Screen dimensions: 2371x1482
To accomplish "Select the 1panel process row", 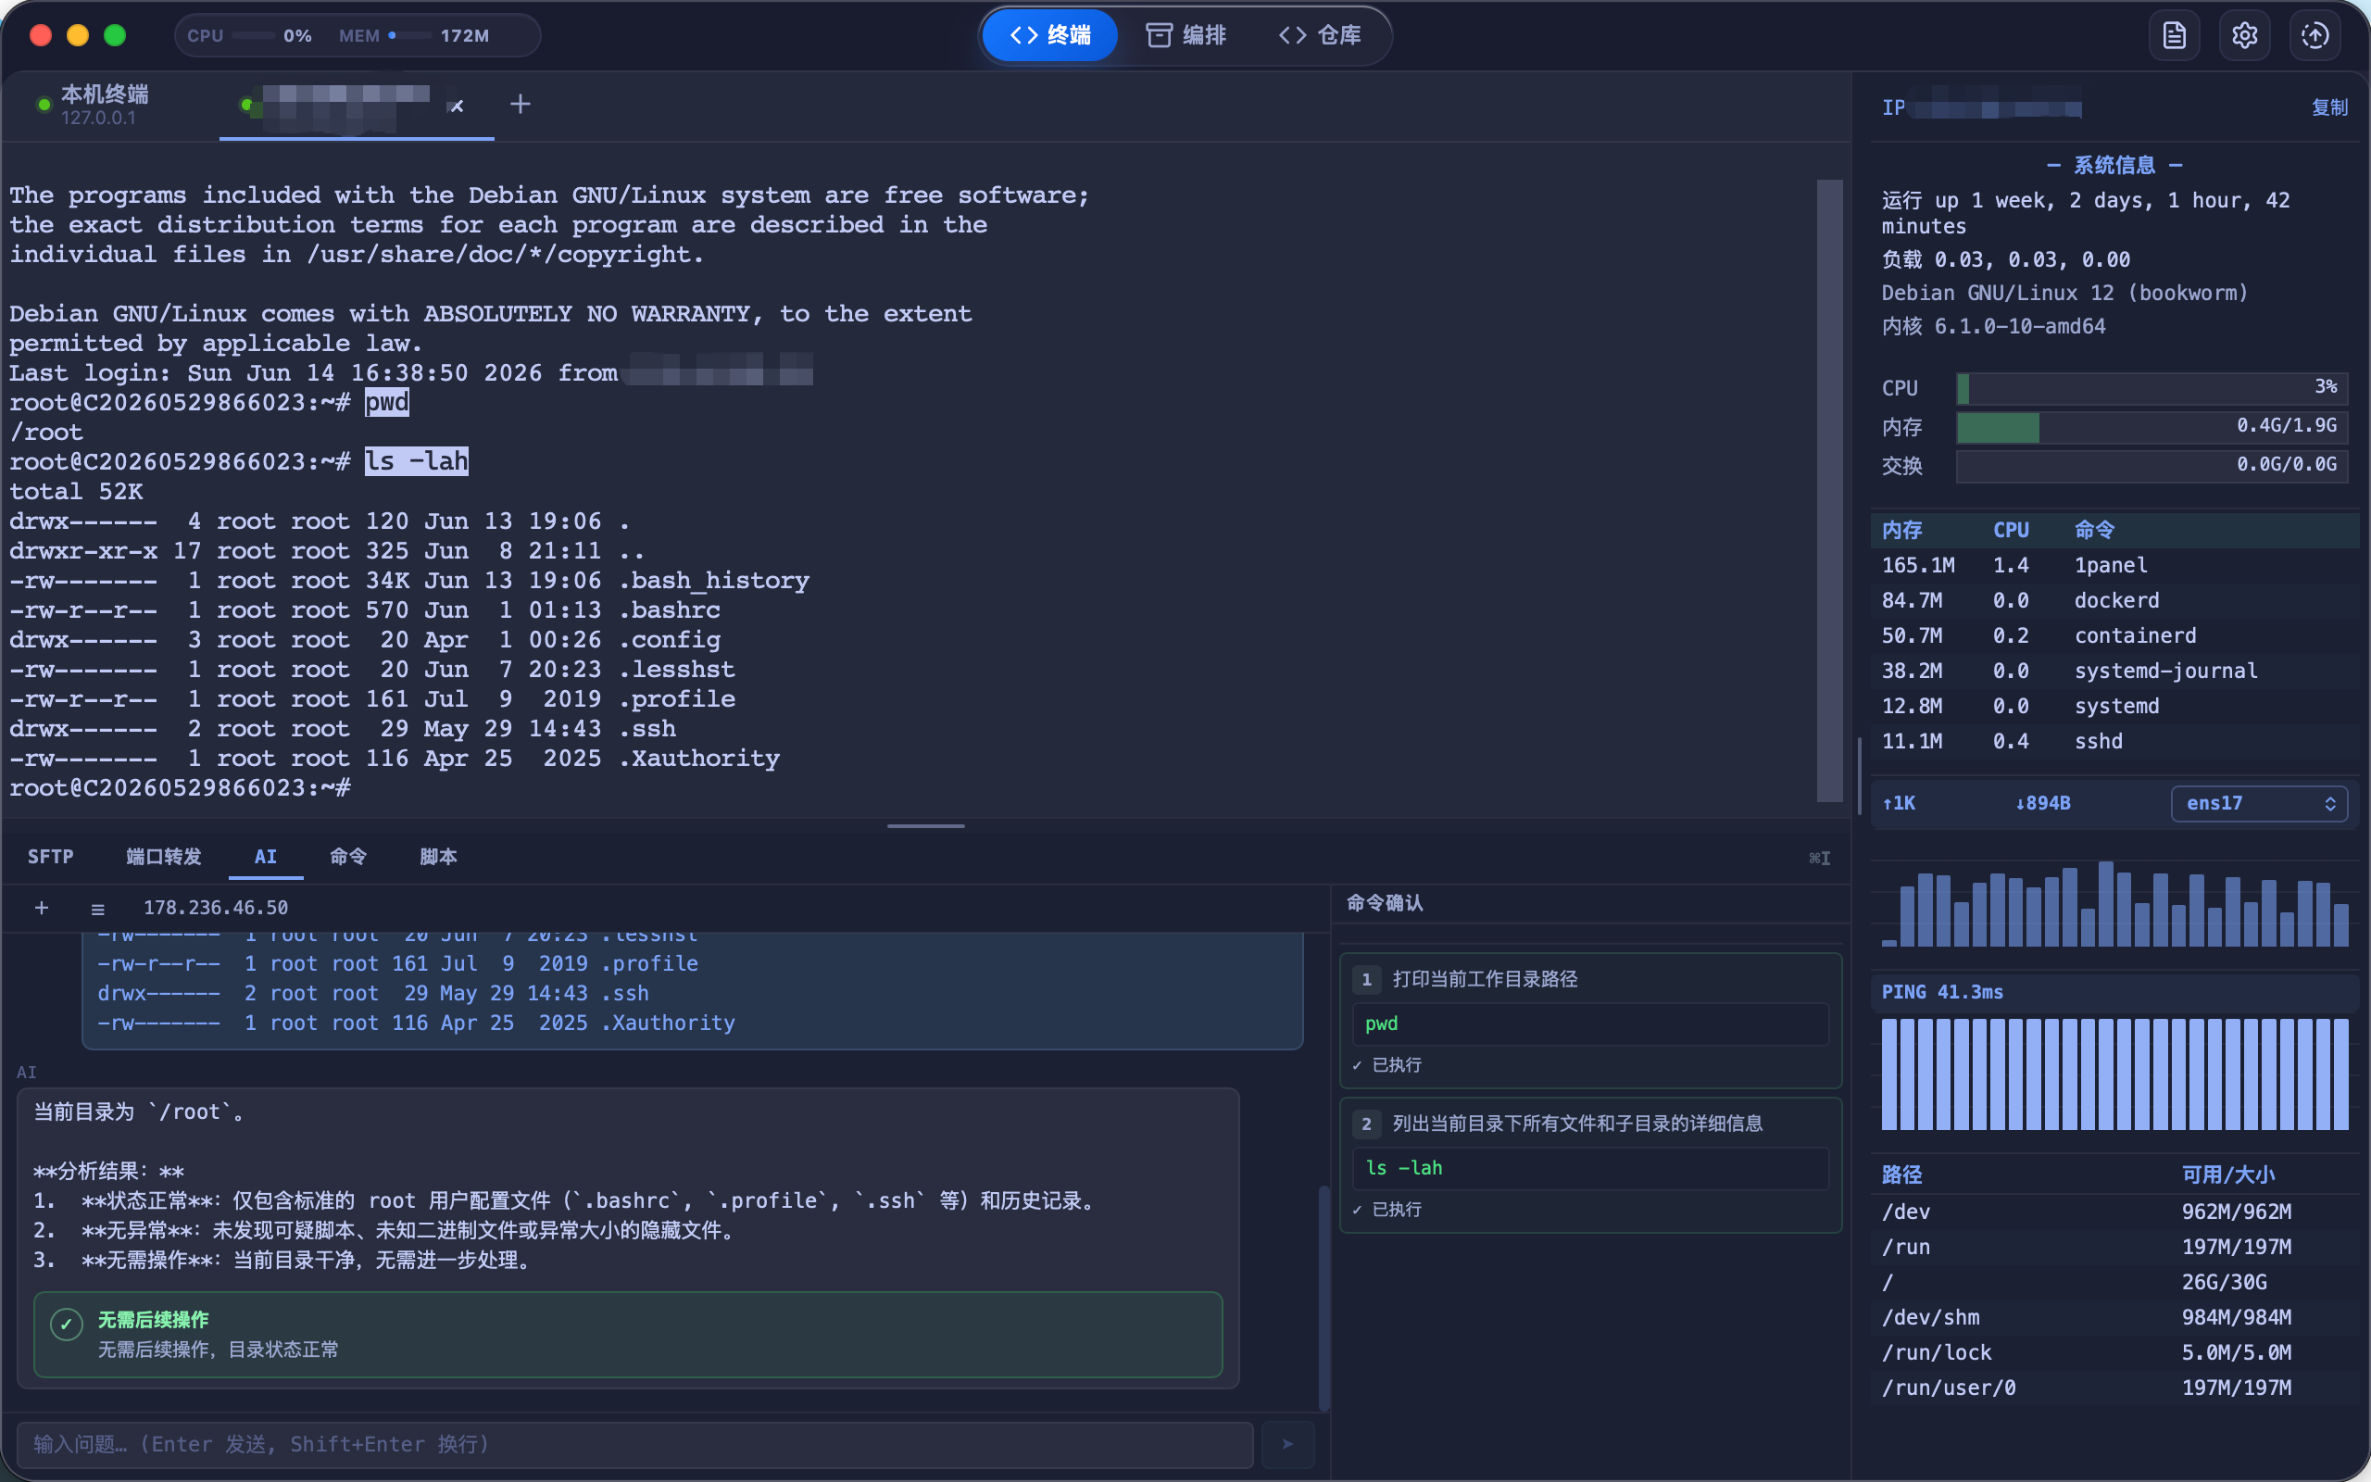I will tap(2114, 566).
